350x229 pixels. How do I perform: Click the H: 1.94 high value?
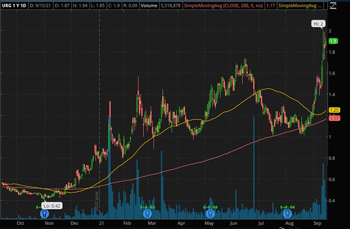(x=80, y=6)
